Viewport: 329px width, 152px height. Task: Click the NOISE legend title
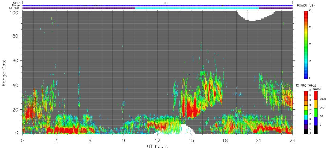click(x=317, y=89)
